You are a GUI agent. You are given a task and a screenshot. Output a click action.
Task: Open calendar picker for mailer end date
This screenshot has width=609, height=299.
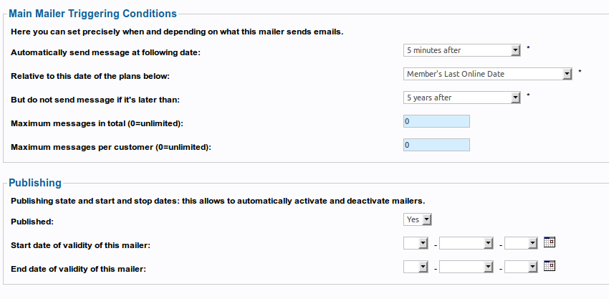pyautogui.click(x=550, y=266)
